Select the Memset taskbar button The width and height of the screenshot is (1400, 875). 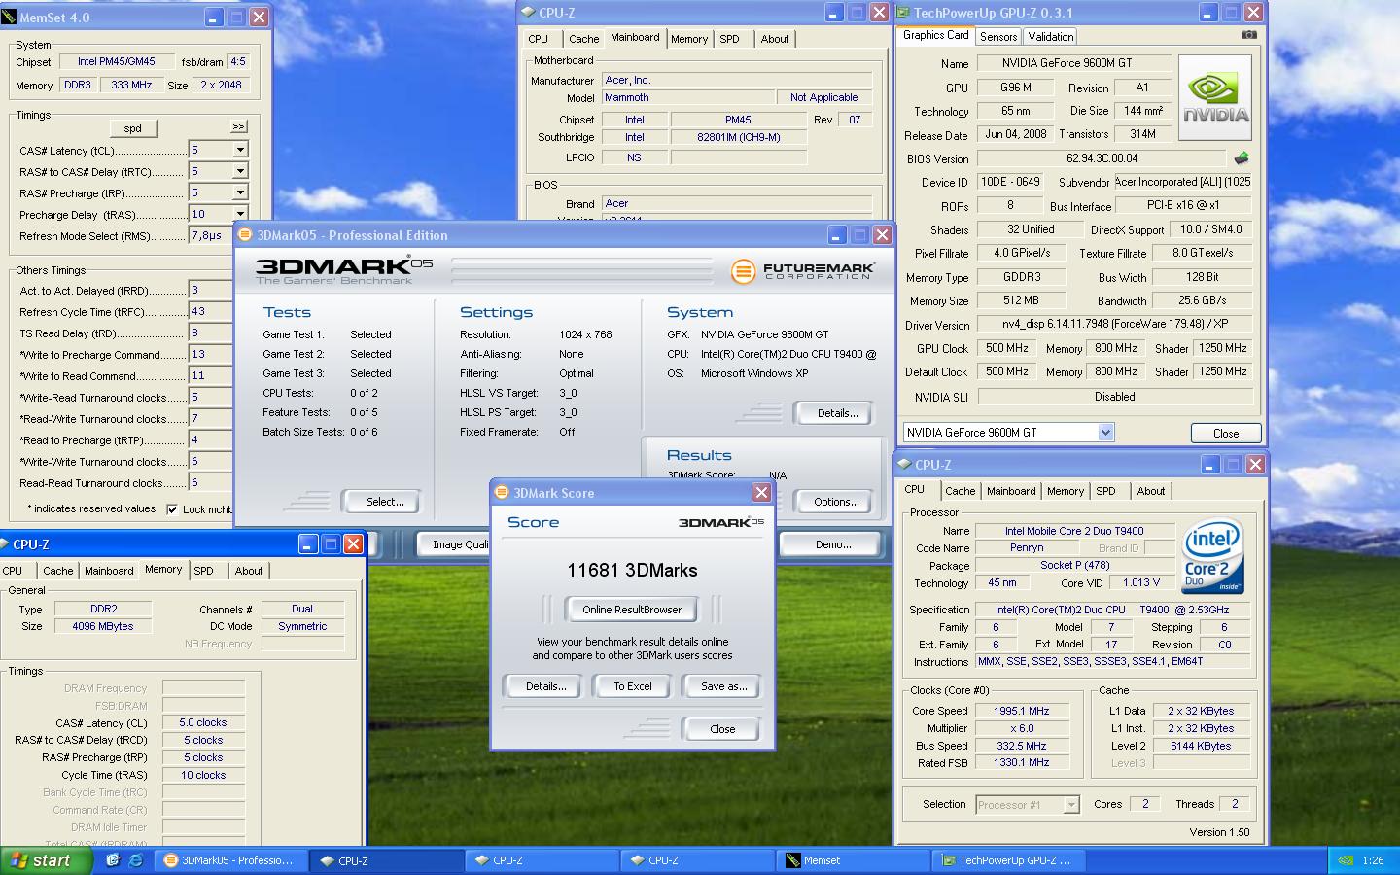[x=853, y=860]
